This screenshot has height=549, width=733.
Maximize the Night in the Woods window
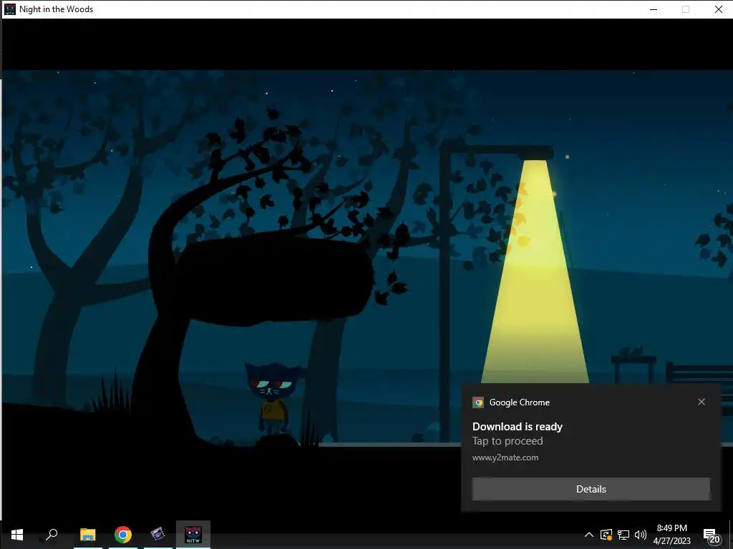tap(685, 9)
